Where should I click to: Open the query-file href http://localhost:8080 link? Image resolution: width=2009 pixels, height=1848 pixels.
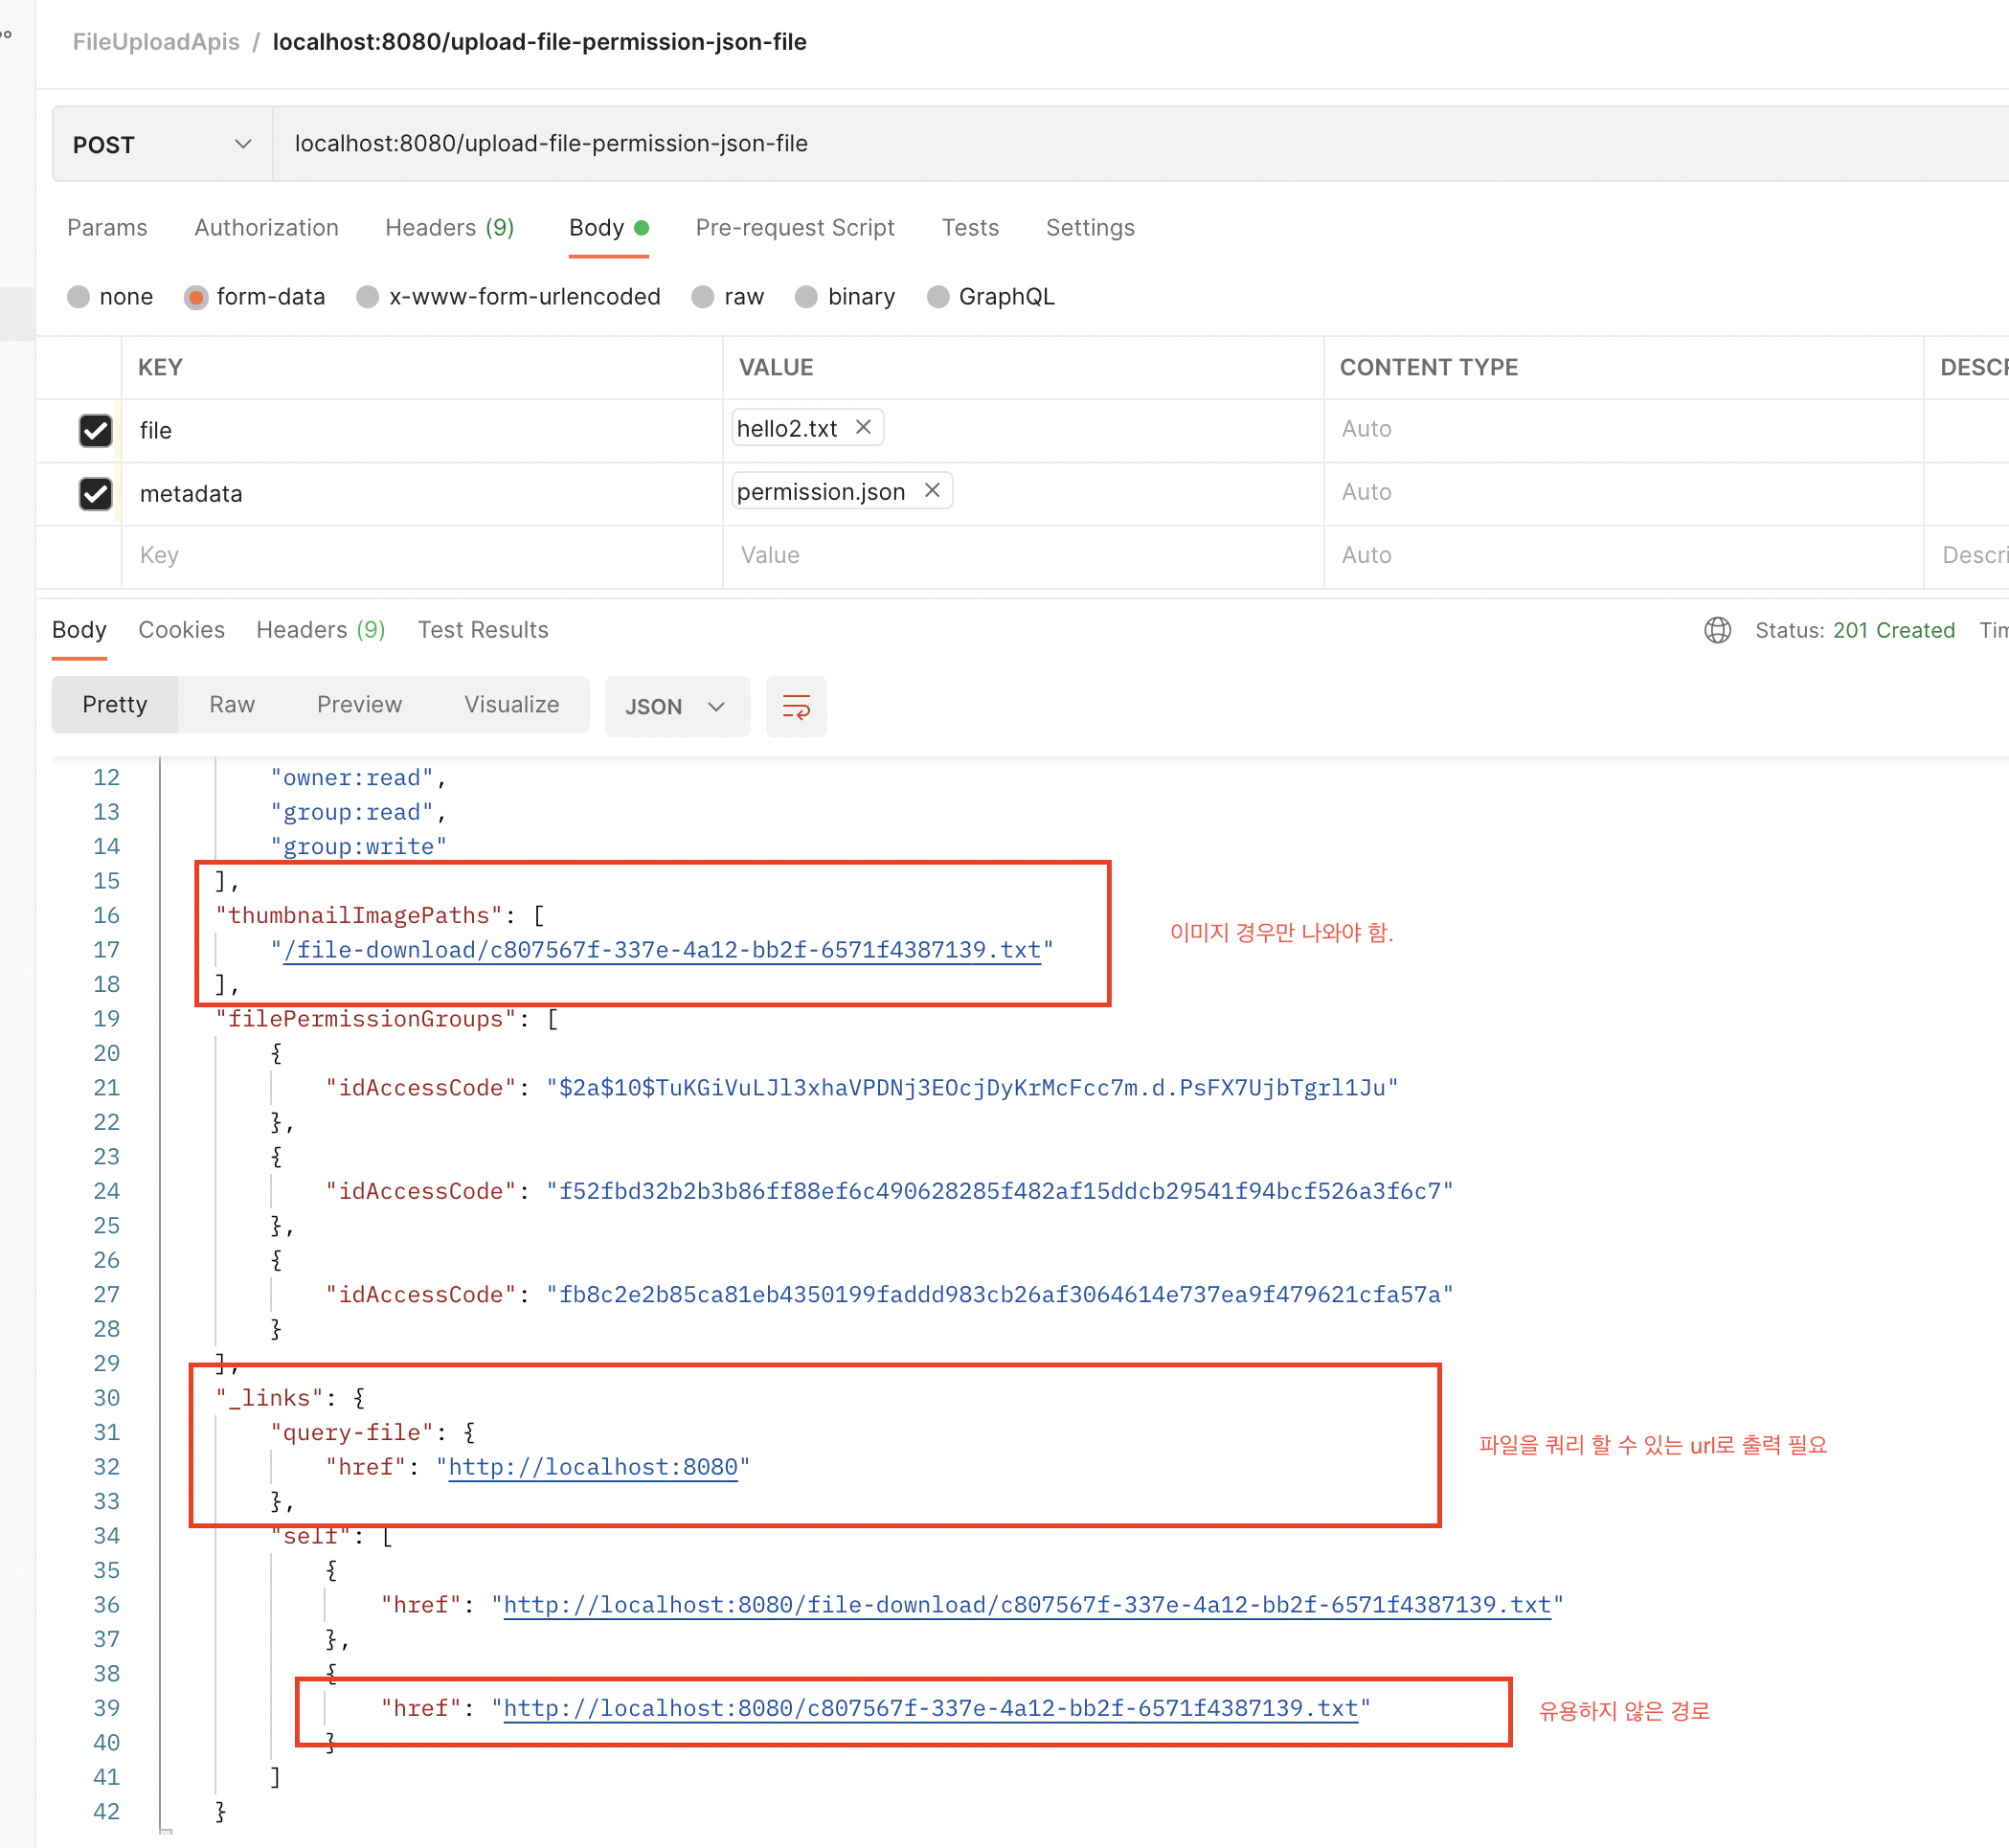click(x=593, y=1467)
